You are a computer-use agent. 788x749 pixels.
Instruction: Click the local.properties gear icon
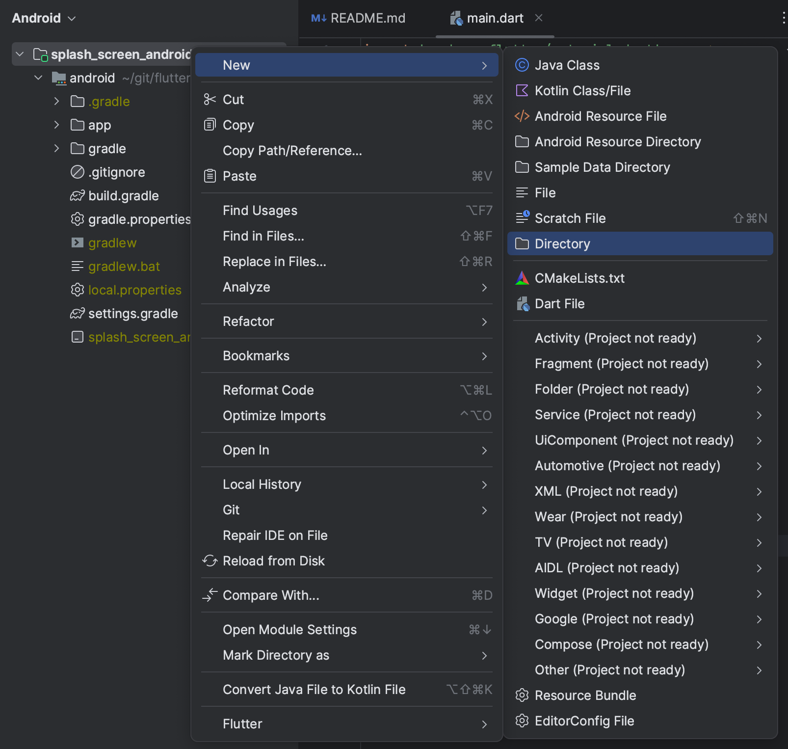[78, 290]
